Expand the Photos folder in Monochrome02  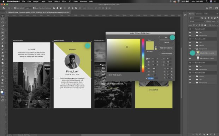(x=195, y=46)
